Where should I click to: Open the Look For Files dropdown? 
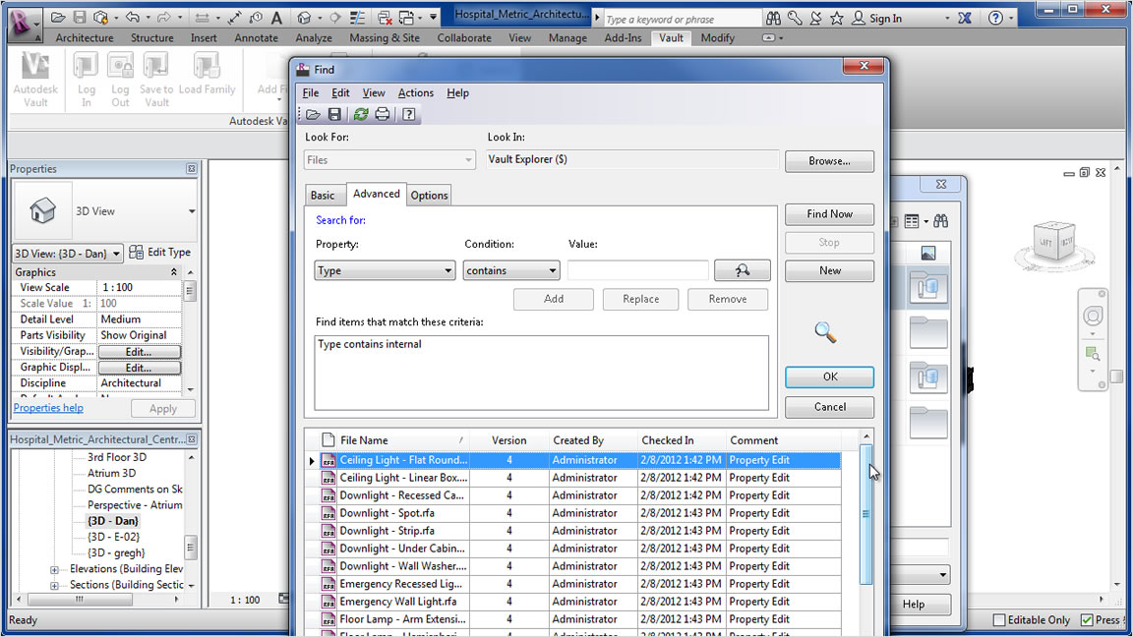coord(389,159)
